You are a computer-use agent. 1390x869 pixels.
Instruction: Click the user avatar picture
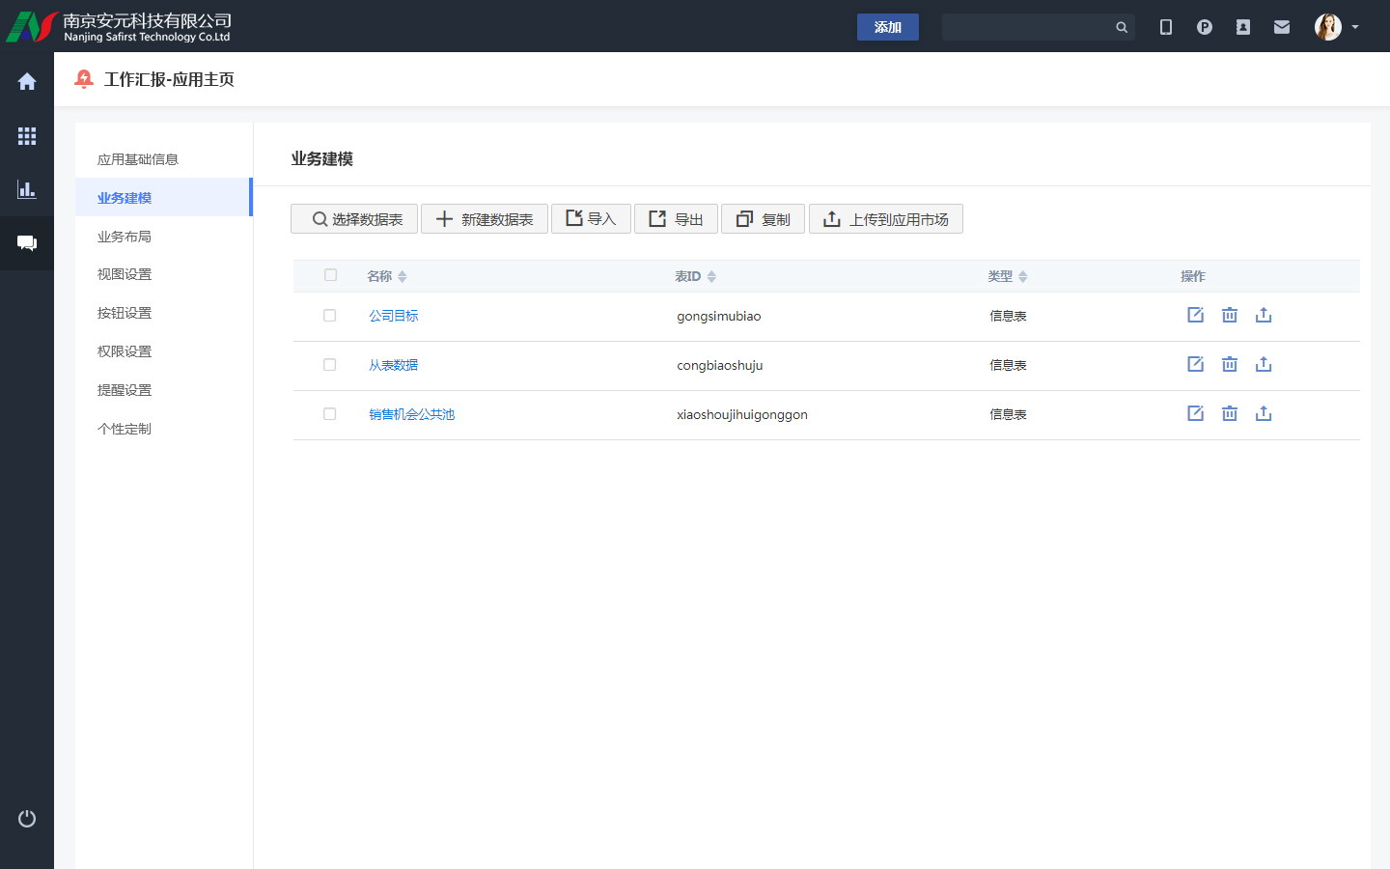[x=1328, y=27]
